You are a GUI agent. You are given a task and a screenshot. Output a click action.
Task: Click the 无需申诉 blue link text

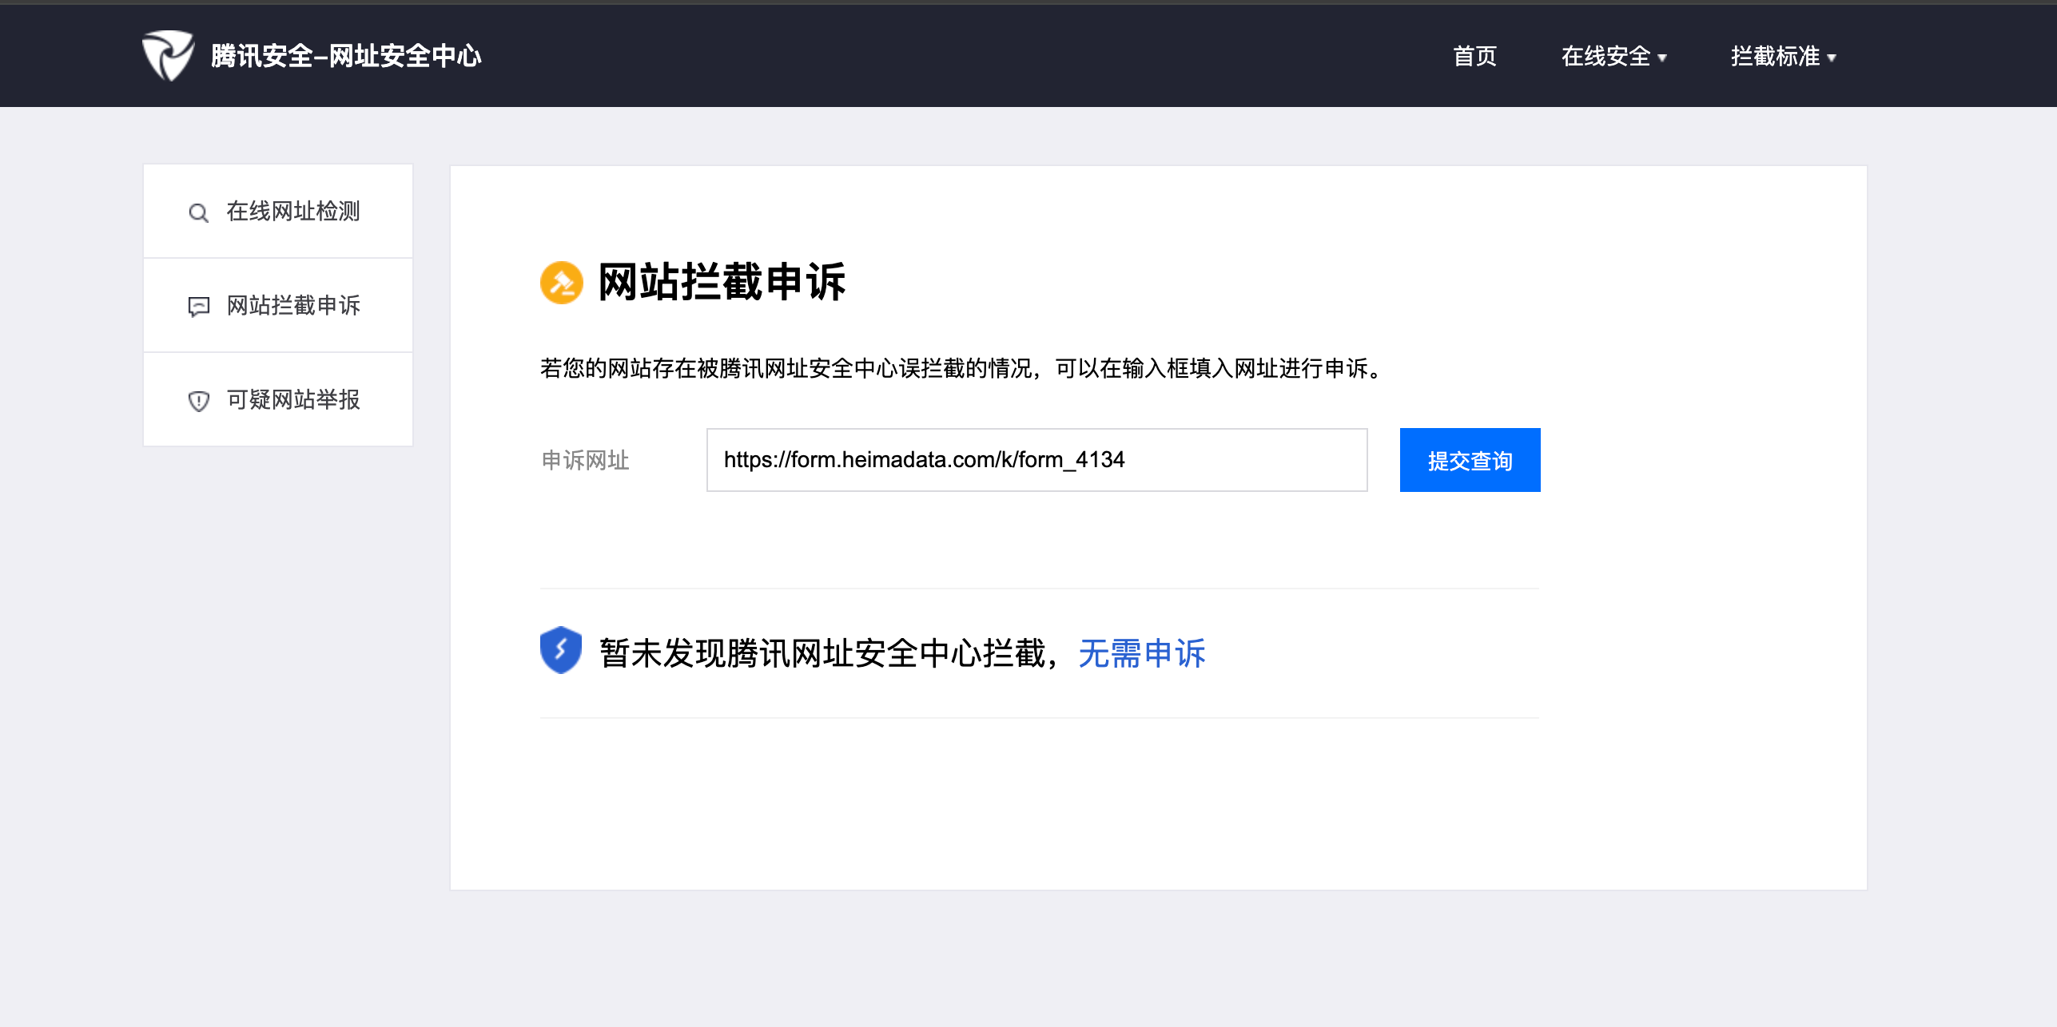pos(1141,653)
